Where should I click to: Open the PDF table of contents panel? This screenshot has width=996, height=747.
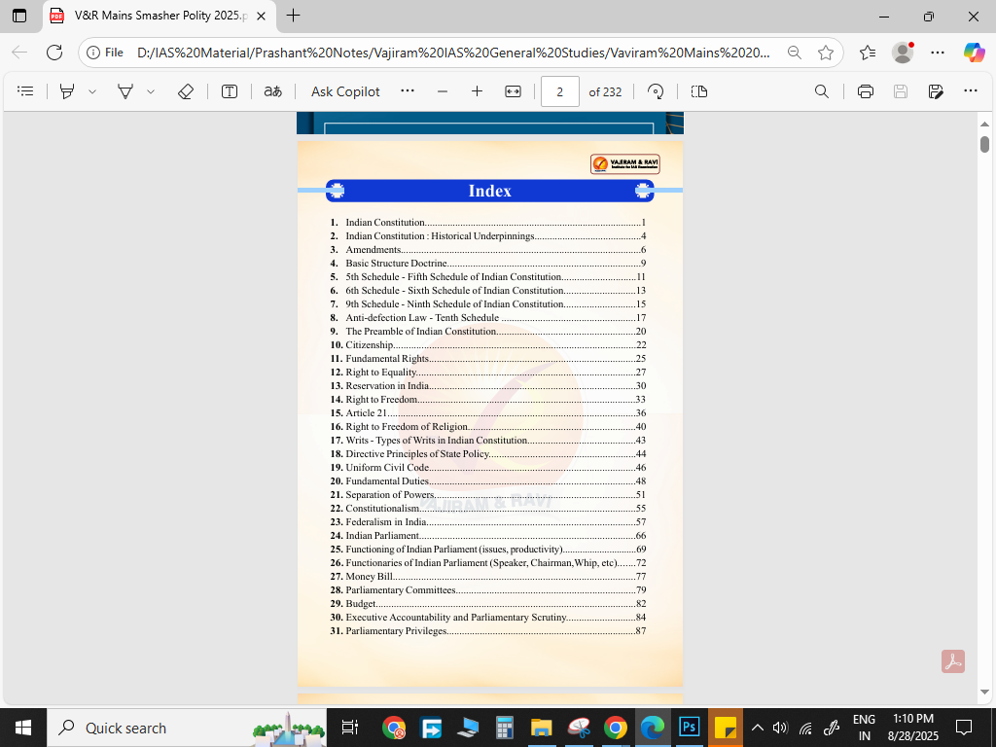pos(26,91)
